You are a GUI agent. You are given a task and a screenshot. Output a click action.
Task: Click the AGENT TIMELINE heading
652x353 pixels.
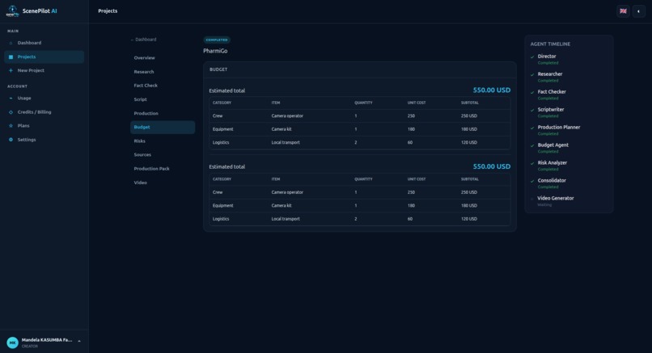(x=550, y=44)
